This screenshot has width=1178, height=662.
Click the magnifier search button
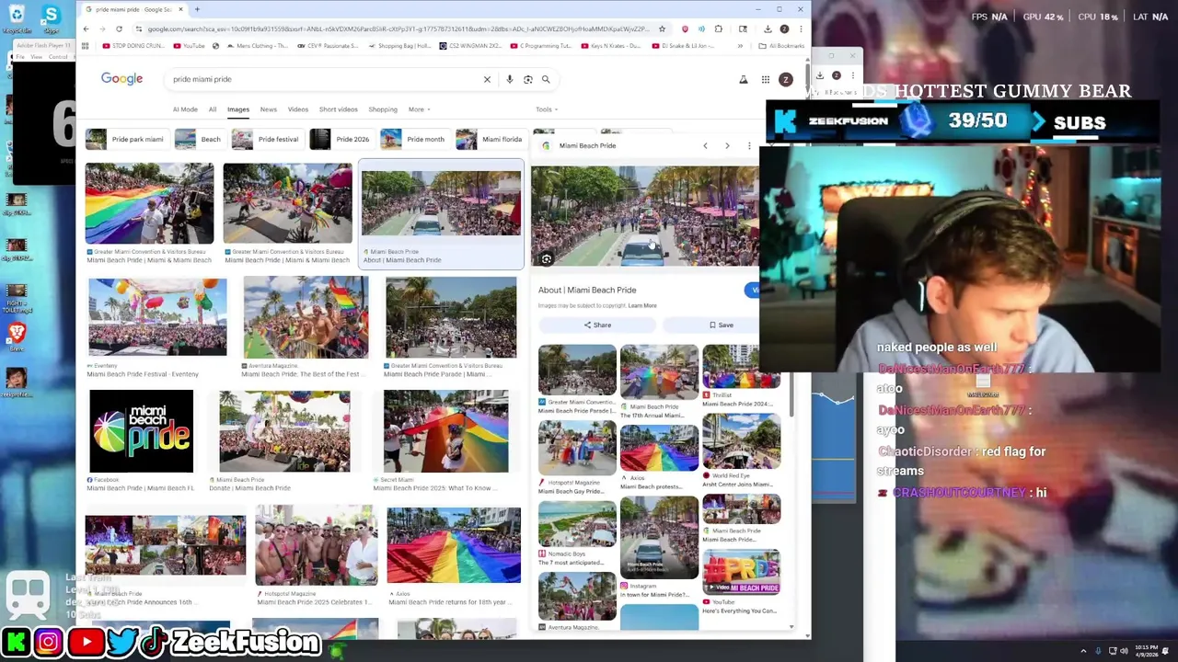pos(546,79)
